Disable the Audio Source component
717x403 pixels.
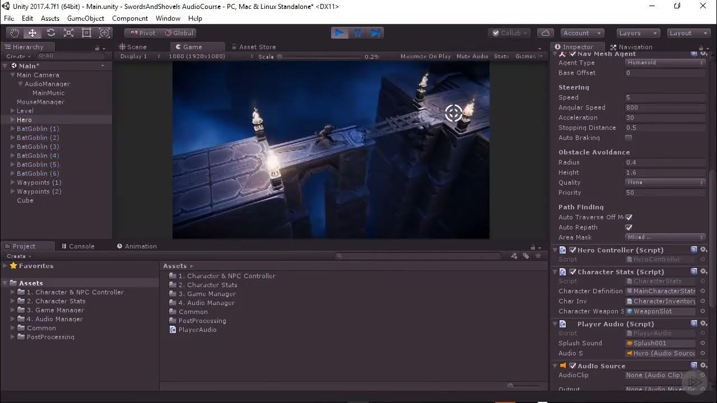point(572,366)
